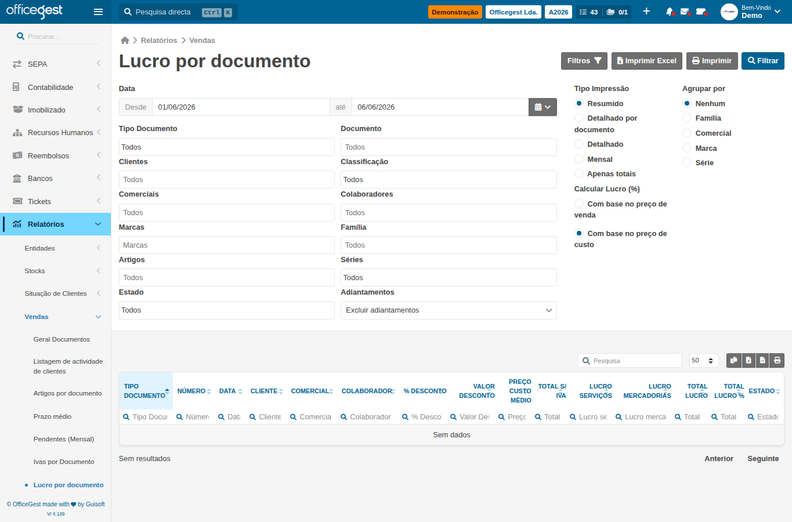Click the Contabilidade calculator icon

pos(16,87)
